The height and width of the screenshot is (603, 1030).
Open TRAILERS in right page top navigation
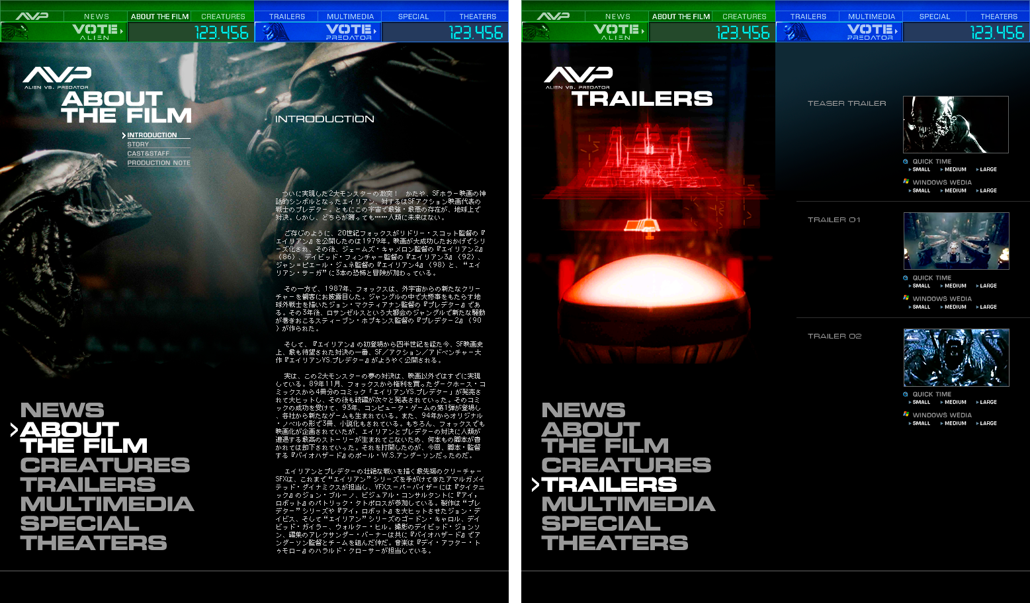pos(808,17)
